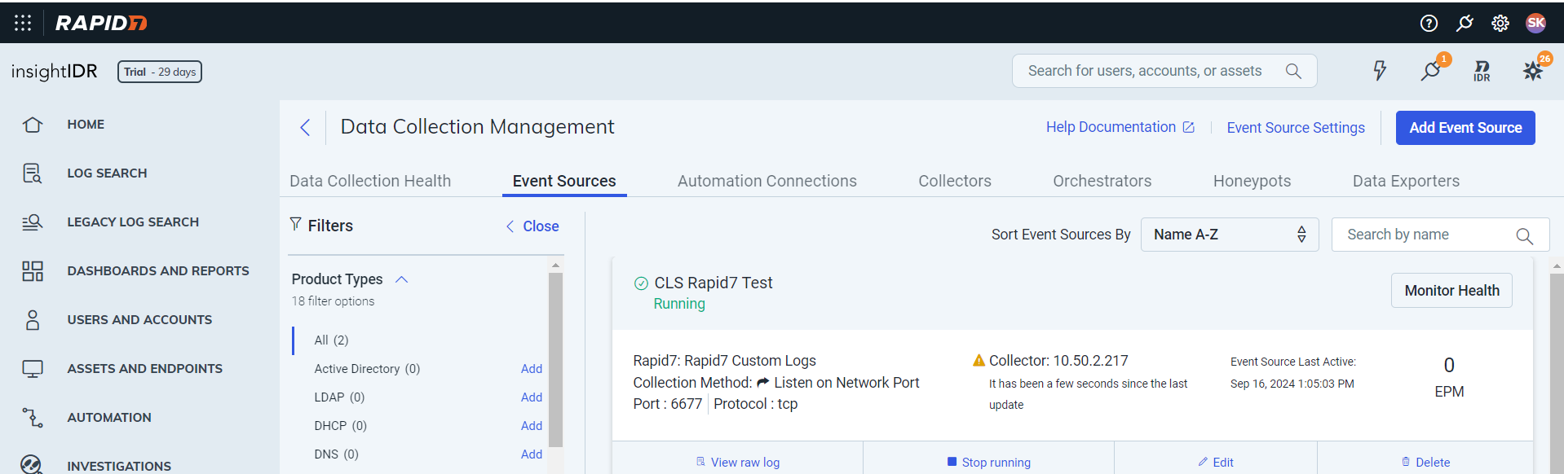Click the Home sidebar icon

33,125
